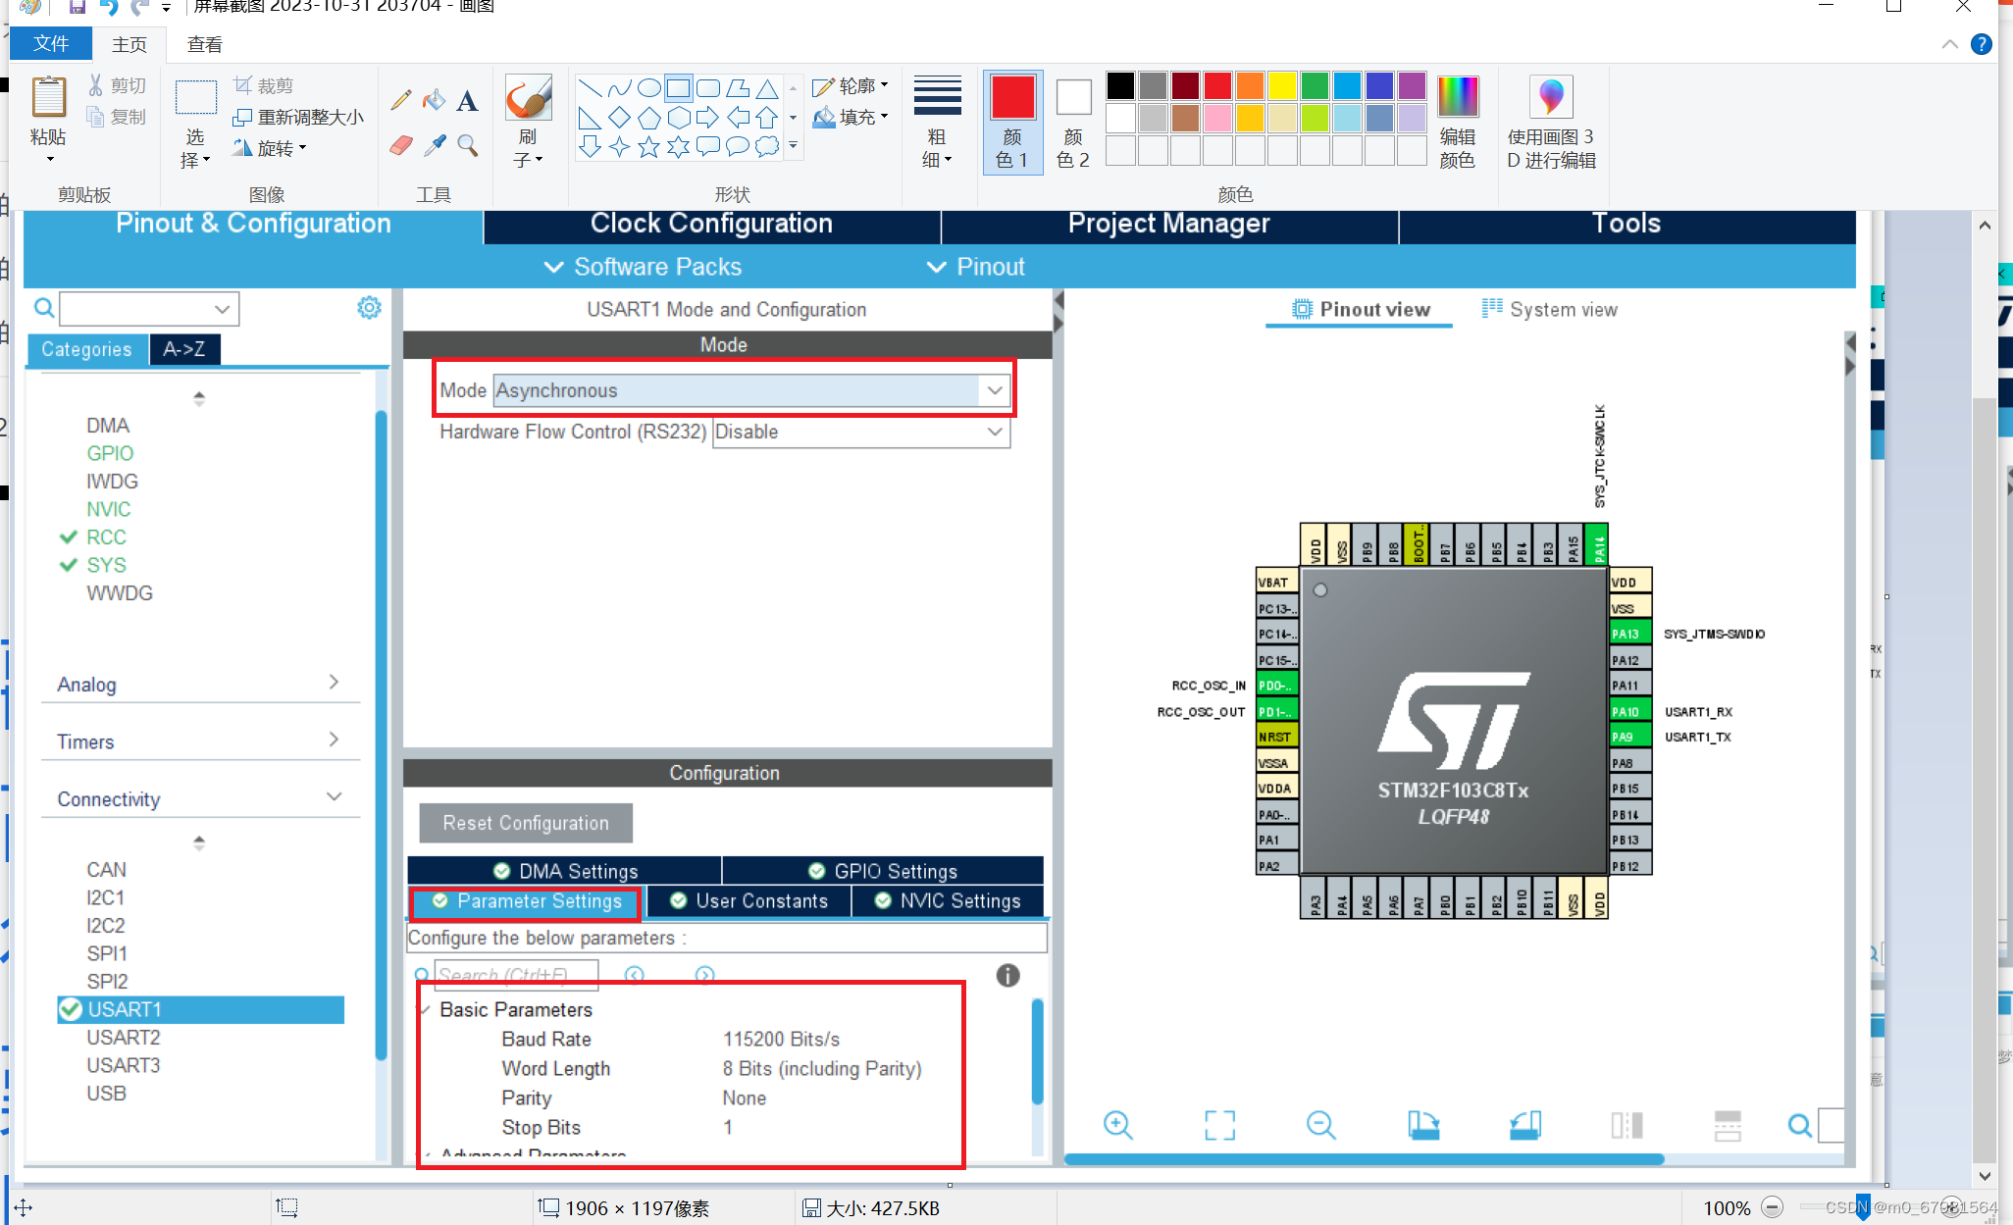
Task: Open Paint 3D editing icon
Action: pyautogui.click(x=1551, y=96)
